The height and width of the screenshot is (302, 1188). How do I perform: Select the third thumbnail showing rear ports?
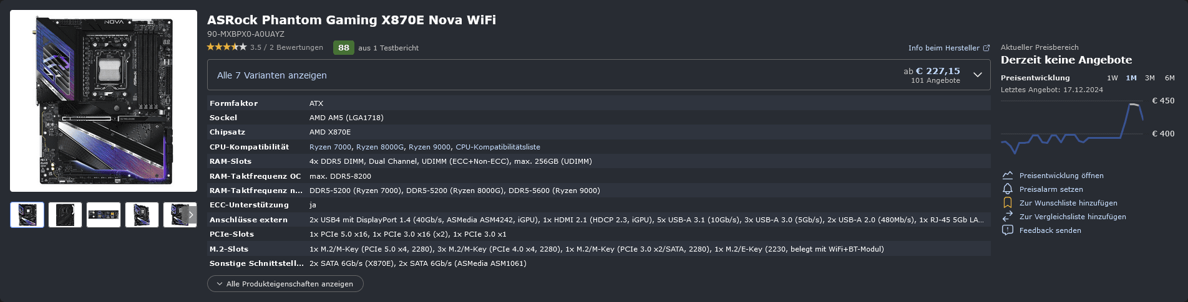click(x=104, y=215)
